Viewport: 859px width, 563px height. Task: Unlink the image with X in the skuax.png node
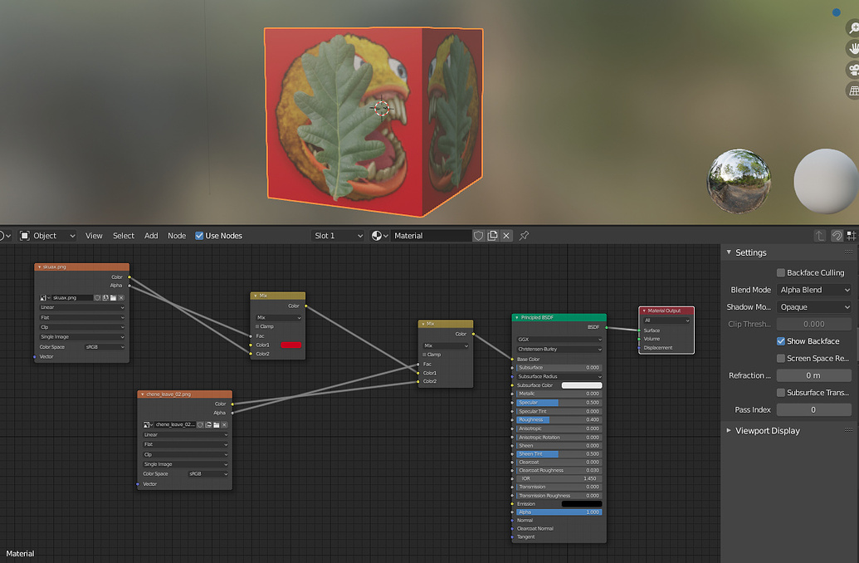121,297
